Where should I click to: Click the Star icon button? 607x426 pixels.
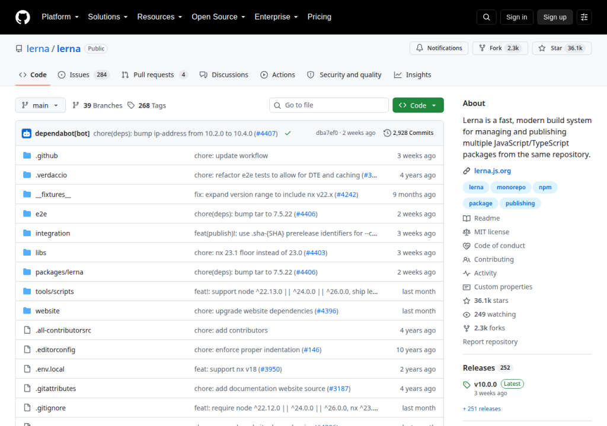click(542, 48)
